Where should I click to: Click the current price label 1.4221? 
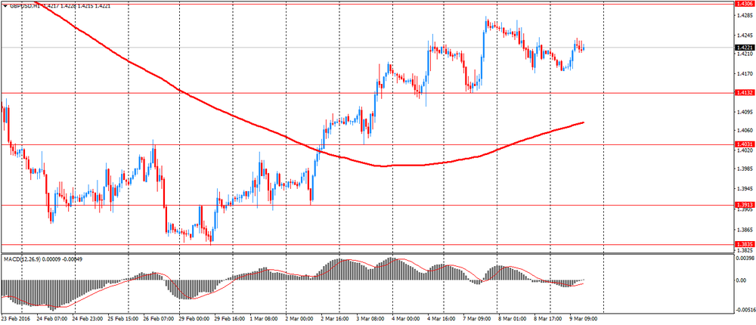tap(745, 48)
